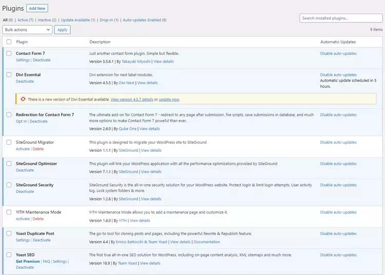This screenshot has height=275, width=385.
Task: Deactivate Yoast SEO plugin
Action: (x=25, y=267)
